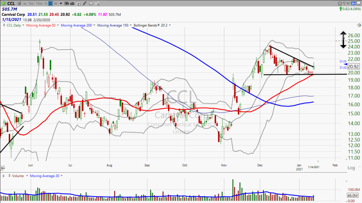
Task: Click the 11.92 magenta value
Action: [x=103, y=15]
